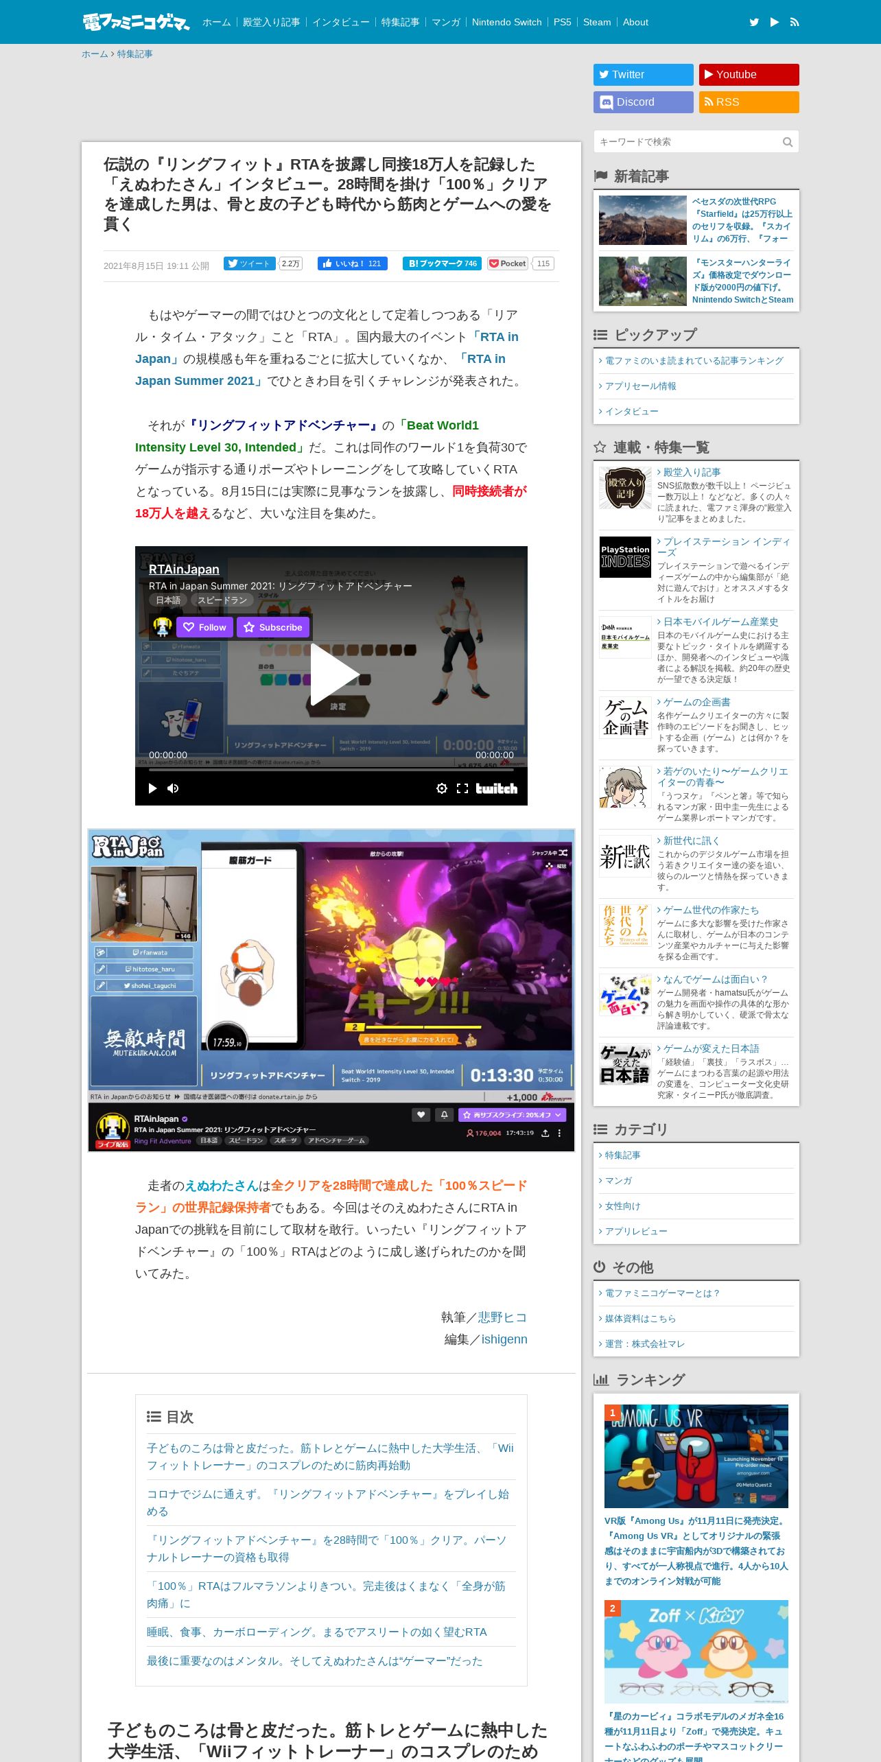This screenshot has height=1762, width=881.
Task: Jump to 最後に重要なのはメンタル contents entry
Action: 315,1660
